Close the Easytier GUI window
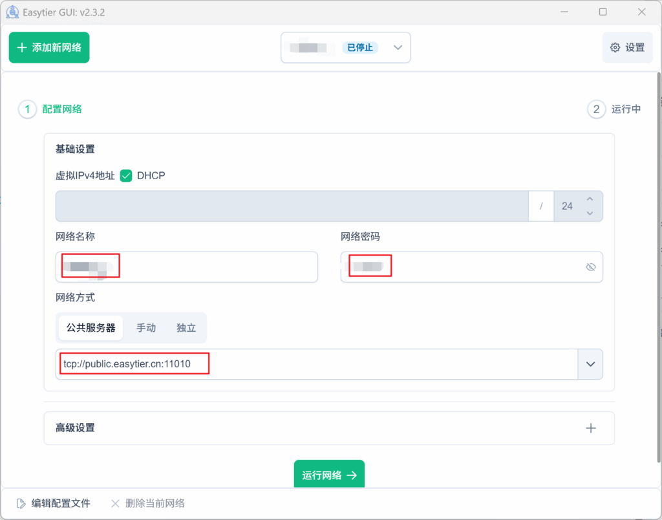This screenshot has width=662, height=520. click(642, 12)
